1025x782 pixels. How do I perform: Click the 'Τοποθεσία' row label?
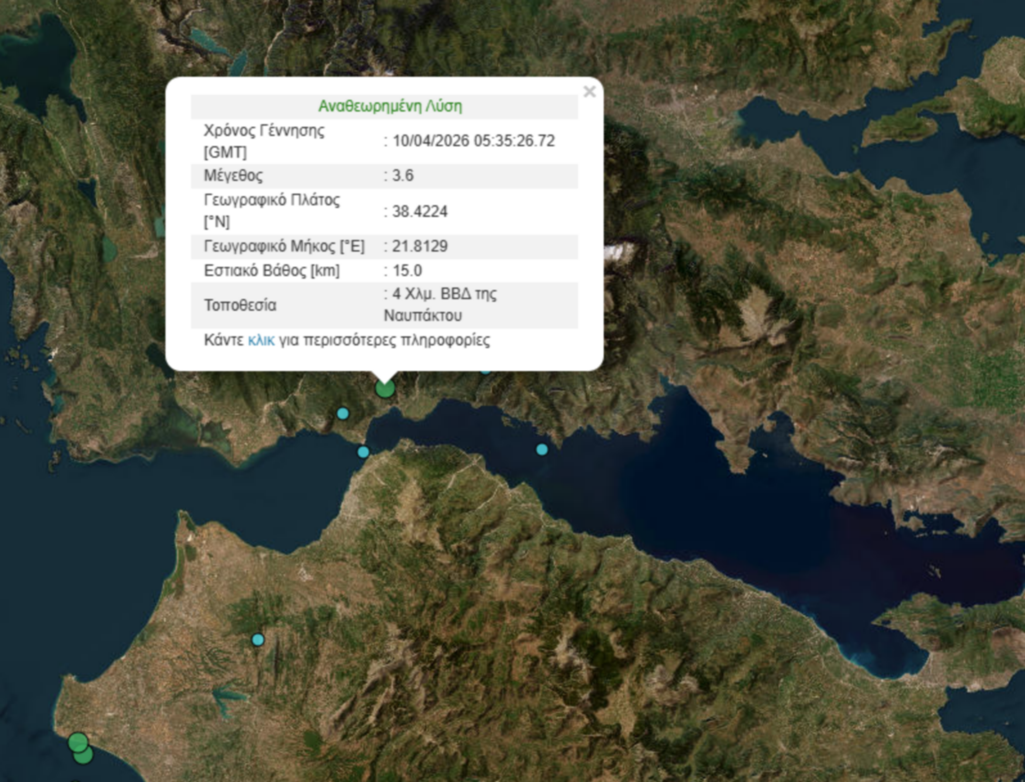[240, 305]
